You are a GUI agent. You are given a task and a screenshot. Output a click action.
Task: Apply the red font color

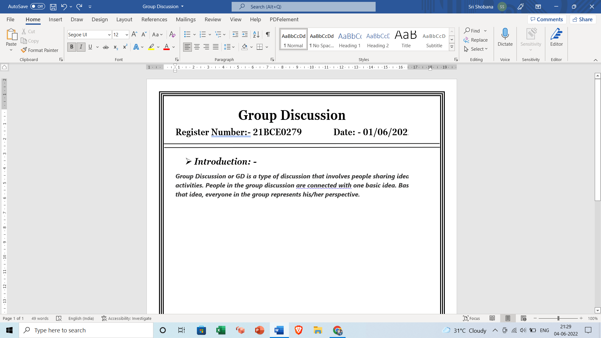pos(167,47)
